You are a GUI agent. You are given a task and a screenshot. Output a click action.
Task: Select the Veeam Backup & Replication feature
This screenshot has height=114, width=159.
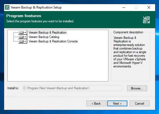[48, 32]
